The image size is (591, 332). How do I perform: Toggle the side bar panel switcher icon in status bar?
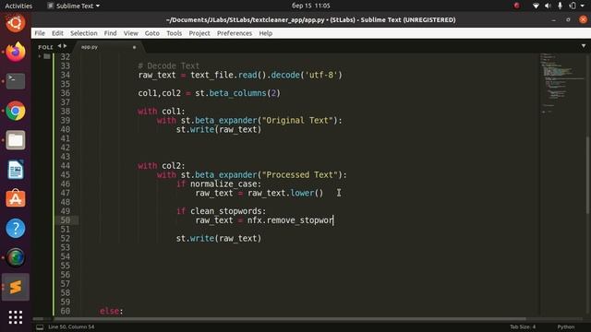40,327
